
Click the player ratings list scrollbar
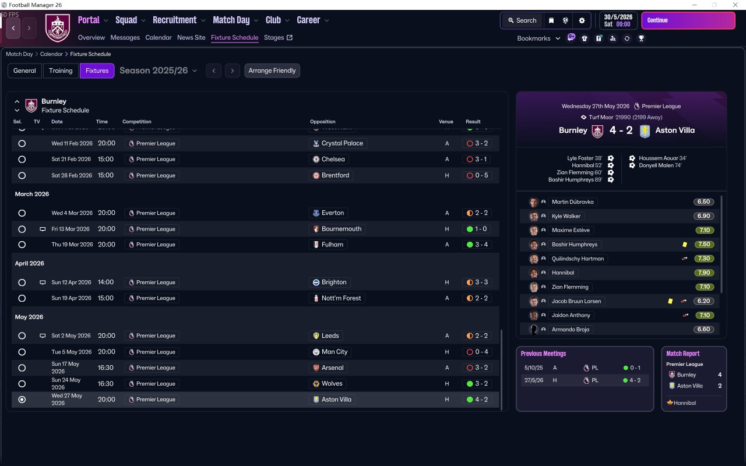click(722, 245)
